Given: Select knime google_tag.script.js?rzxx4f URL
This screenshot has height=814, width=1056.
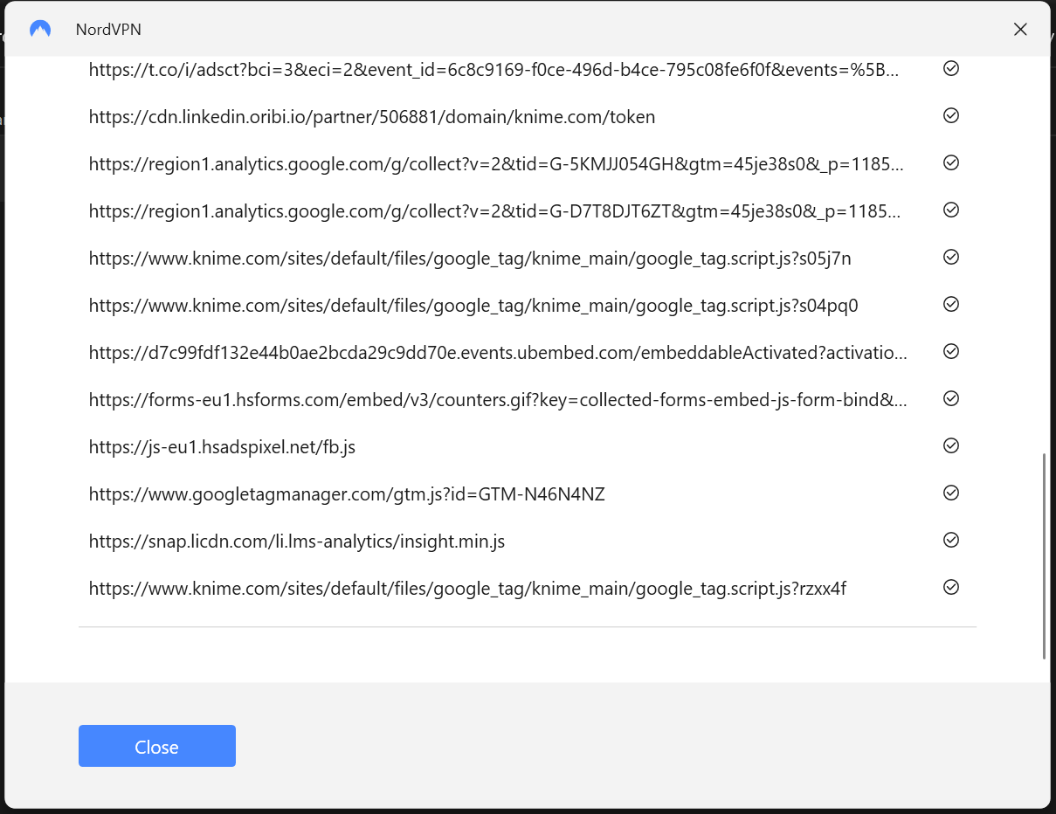Looking at the screenshot, I should pos(467,589).
